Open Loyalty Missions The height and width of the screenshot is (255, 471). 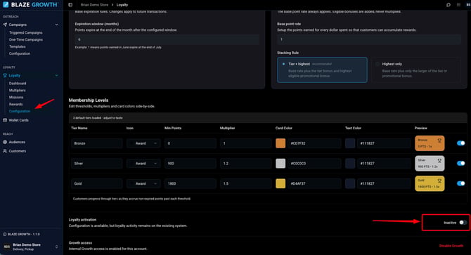coord(16,97)
